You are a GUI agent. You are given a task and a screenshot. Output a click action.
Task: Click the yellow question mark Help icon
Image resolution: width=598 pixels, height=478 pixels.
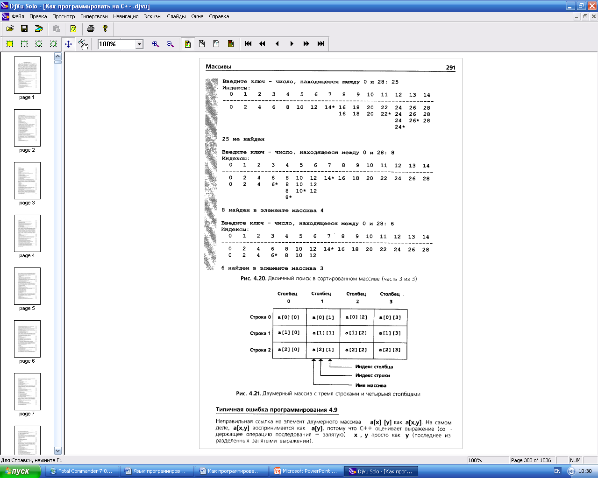[105, 28]
